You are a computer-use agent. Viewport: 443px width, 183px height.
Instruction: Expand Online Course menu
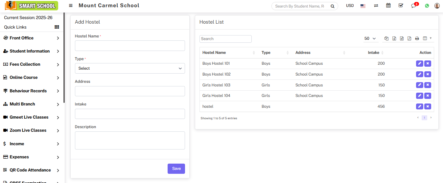(x=31, y=78)
